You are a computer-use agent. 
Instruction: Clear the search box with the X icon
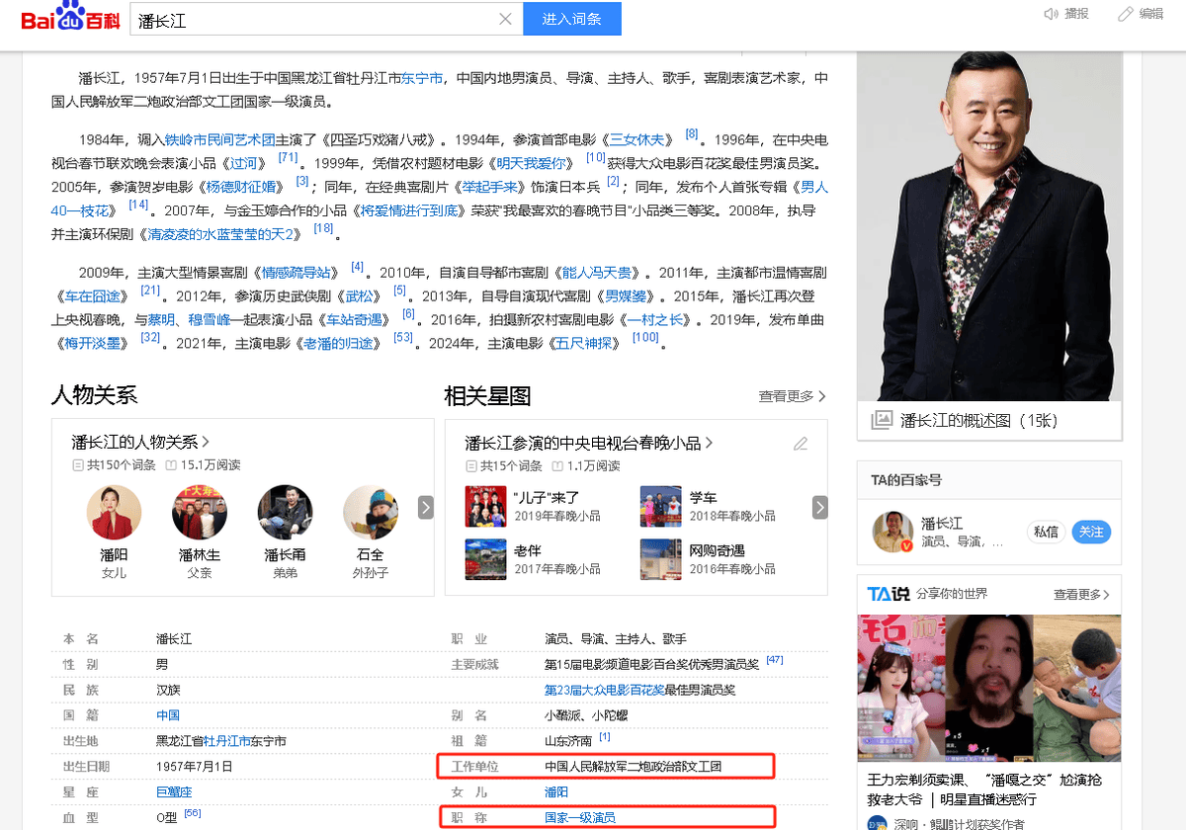tap(505, 19)
